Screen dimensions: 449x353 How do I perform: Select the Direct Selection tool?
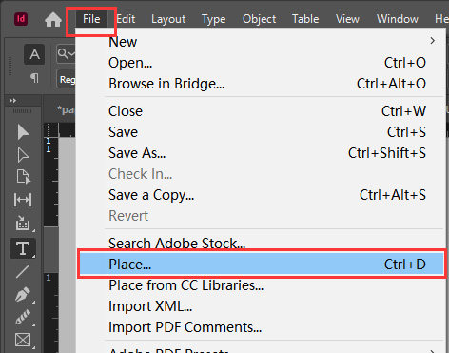23,155
